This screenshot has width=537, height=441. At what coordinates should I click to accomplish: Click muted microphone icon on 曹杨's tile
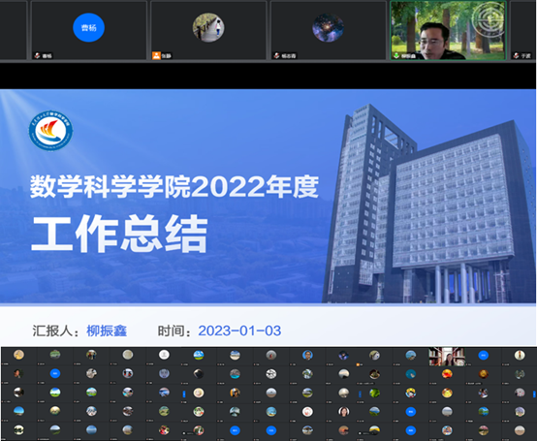tap(38, 55)
